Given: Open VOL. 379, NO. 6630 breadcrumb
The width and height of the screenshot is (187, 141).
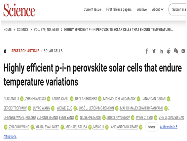Looking at the screenshot, I should click(46, 30).
